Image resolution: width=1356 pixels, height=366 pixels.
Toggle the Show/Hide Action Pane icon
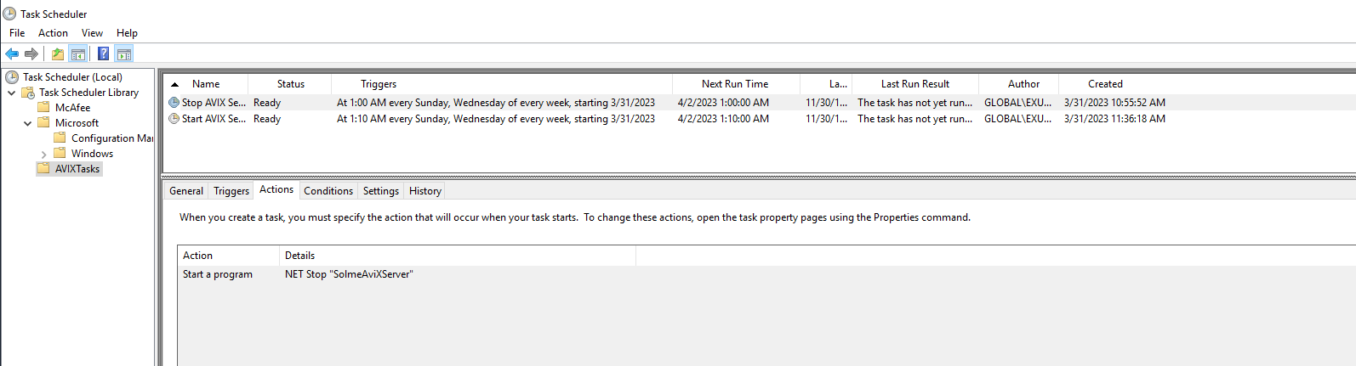124,54
